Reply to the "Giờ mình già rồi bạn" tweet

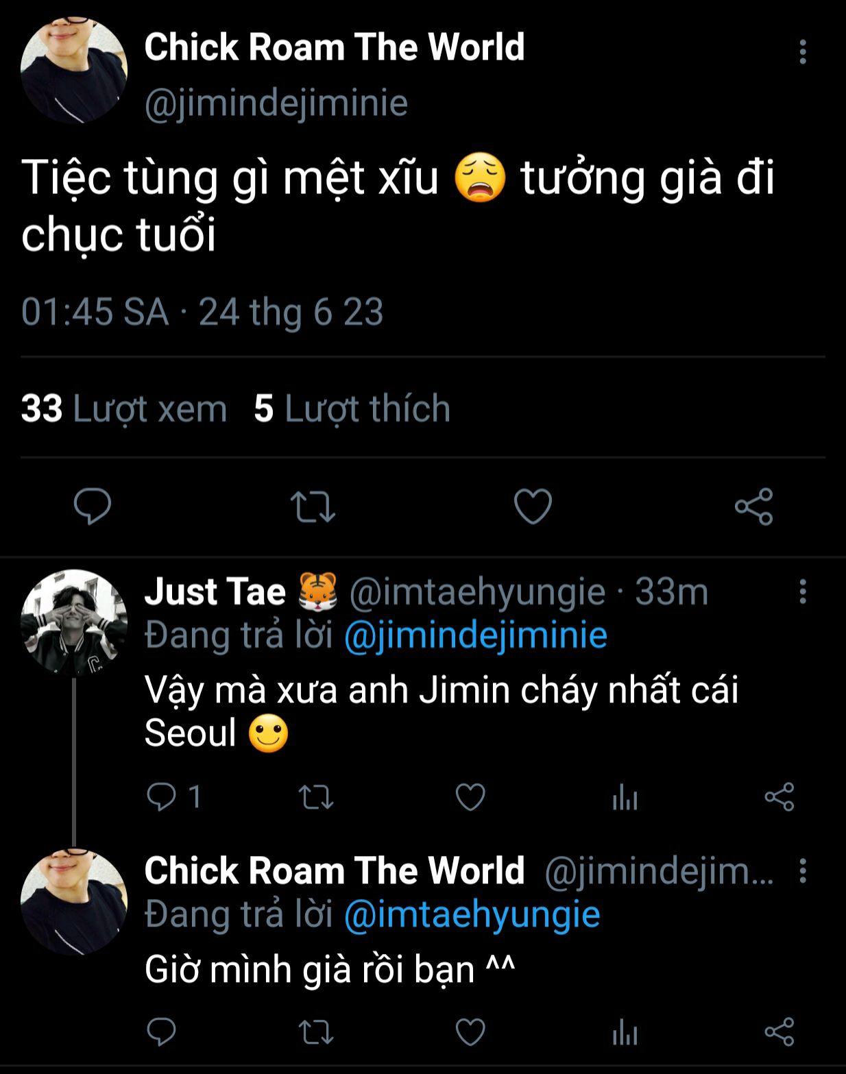(162, 1032)
